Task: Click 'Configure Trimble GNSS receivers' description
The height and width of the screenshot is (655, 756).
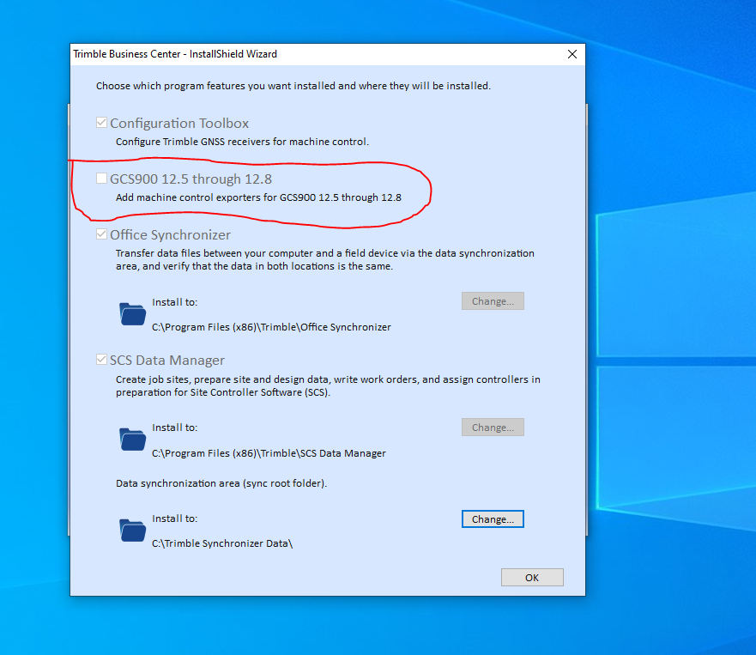Action: pyautogui.click(x=242, y=142)
